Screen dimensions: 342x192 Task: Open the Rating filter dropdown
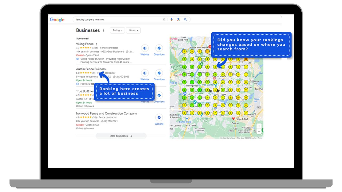click(118, 30)
